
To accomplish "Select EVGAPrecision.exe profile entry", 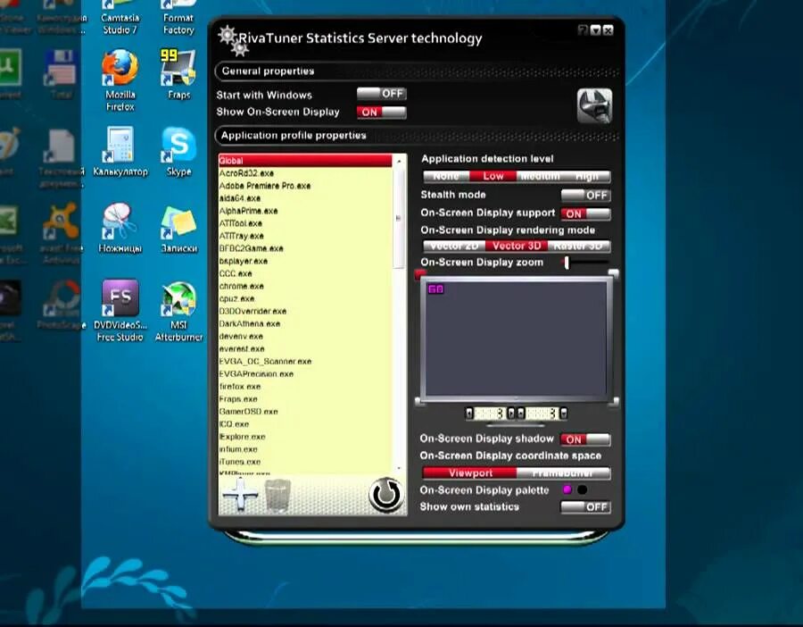I will pos(305,374).
